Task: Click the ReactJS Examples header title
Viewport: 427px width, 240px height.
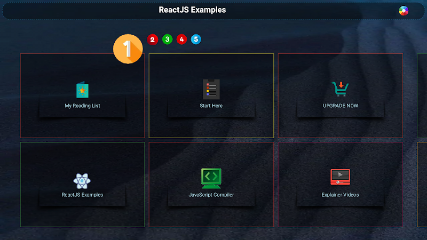Action: click(192, 10)
